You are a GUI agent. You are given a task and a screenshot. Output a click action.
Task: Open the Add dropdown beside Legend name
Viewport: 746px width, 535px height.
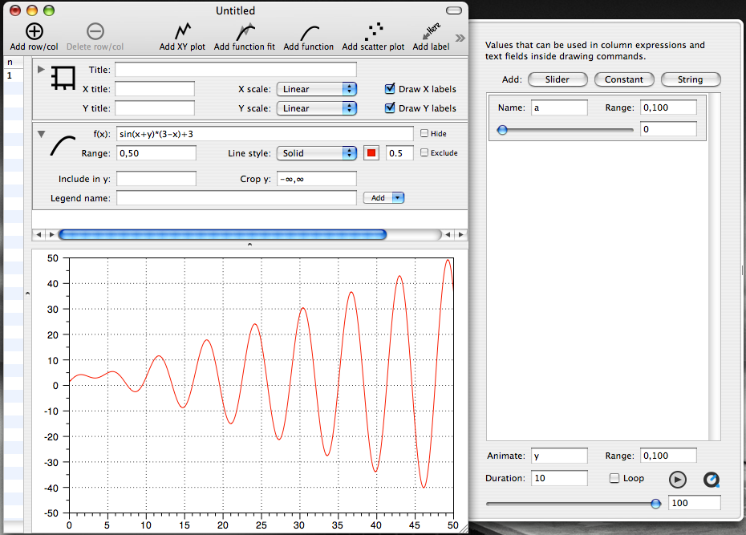pyautogui.click(x=383, y=197)
